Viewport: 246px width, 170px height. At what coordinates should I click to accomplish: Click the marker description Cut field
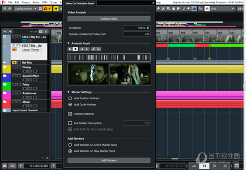pos(137,123)
